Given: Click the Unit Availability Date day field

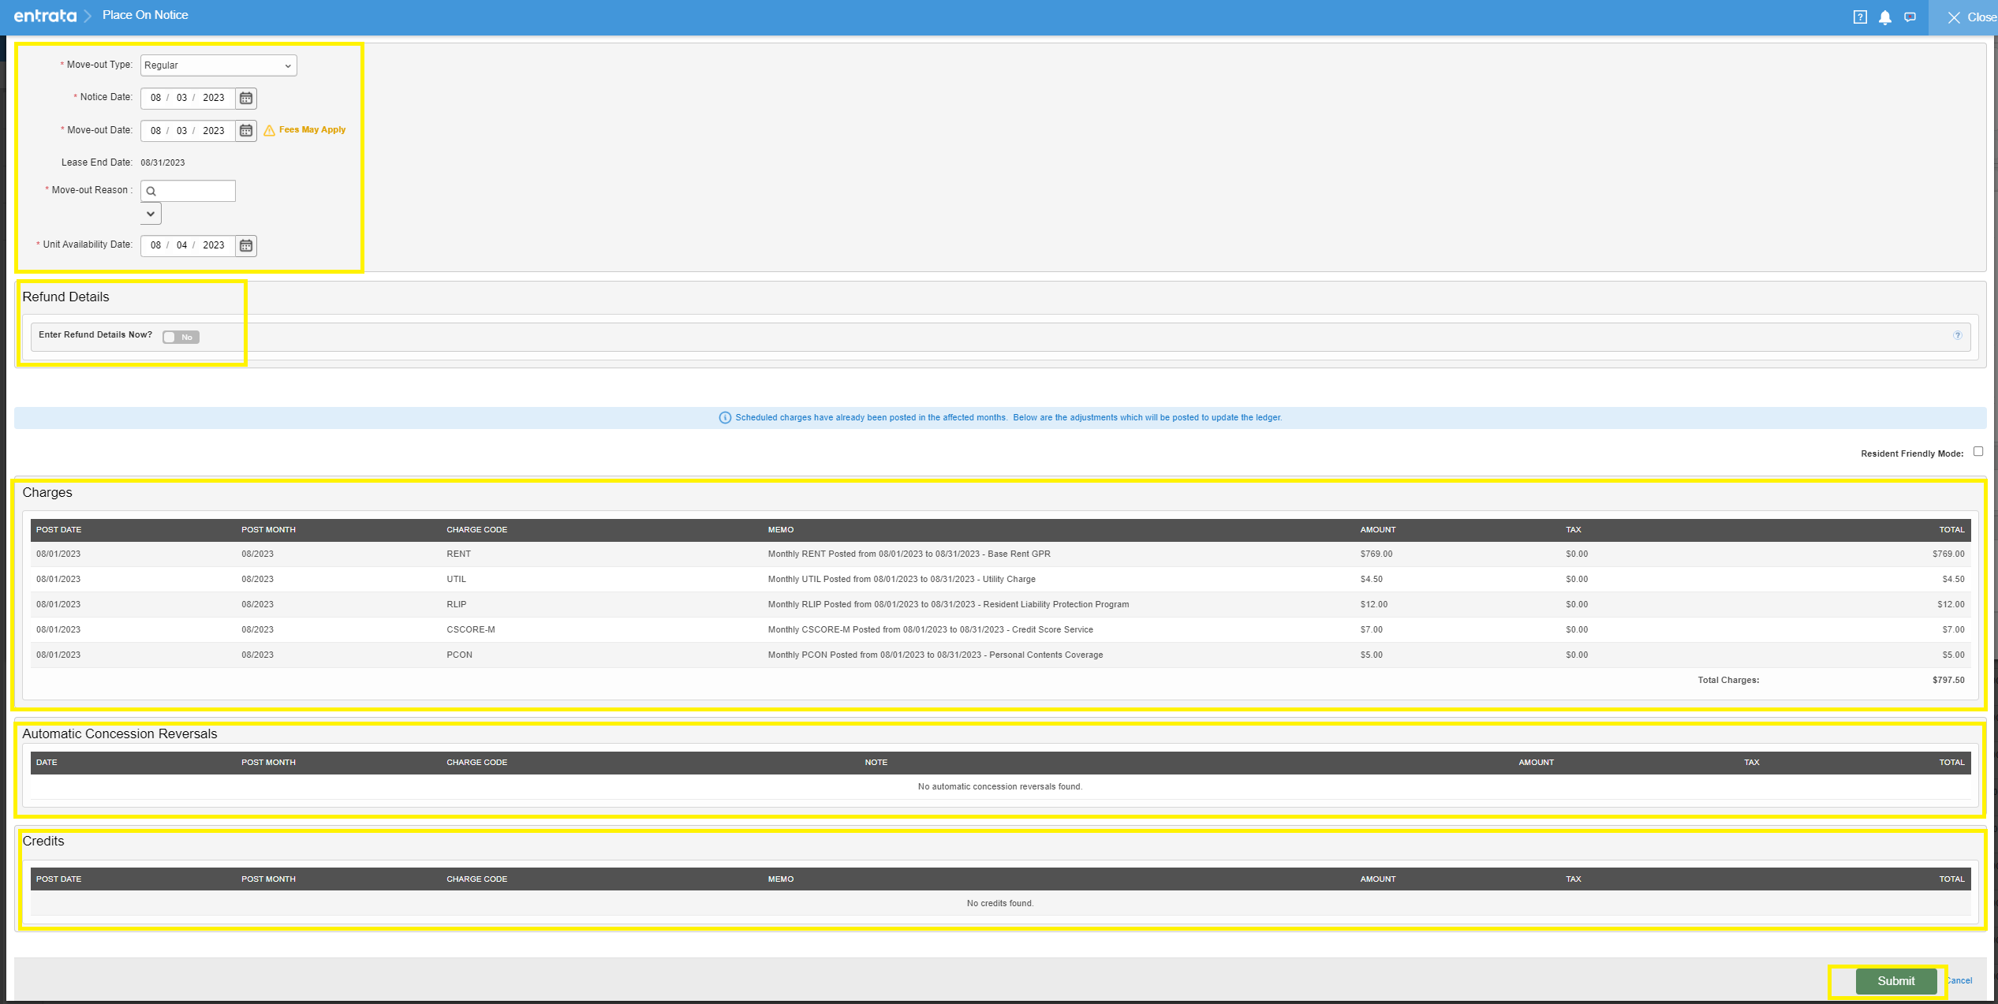Looking at the screenshot, I should click(x=181, y=245).
